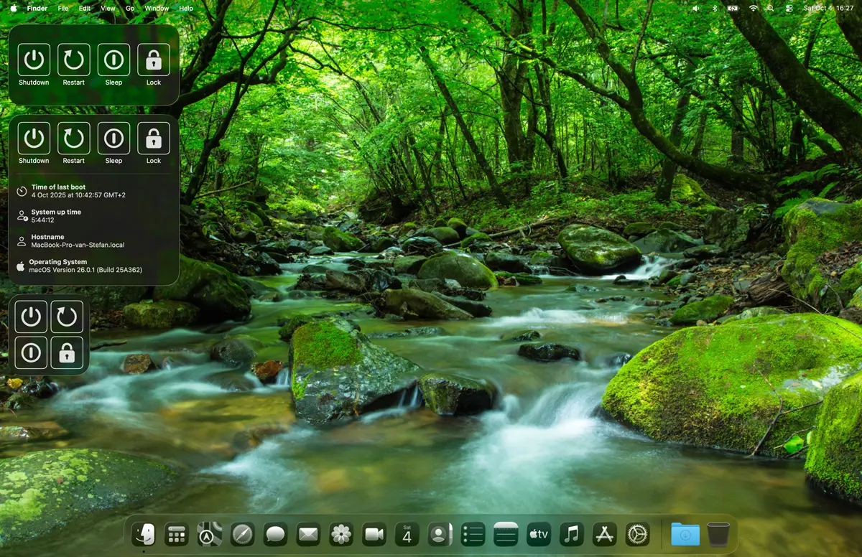This screenshot has width=862, height=557.
Task: Click Shutdown in the widget showing system info
Action: click(x=34, y=139)
